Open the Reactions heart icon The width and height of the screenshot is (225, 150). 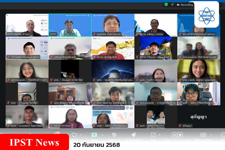tap(74, 135)
